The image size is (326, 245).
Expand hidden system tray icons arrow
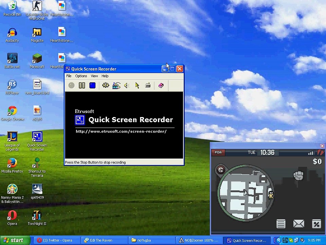tap(279, 241)
